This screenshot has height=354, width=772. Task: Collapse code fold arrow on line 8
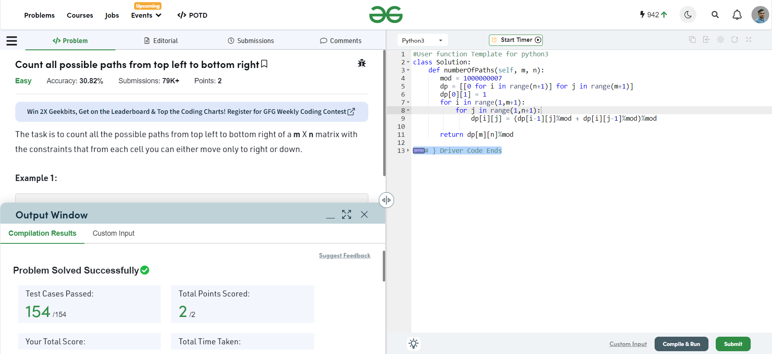pos(408,111)
